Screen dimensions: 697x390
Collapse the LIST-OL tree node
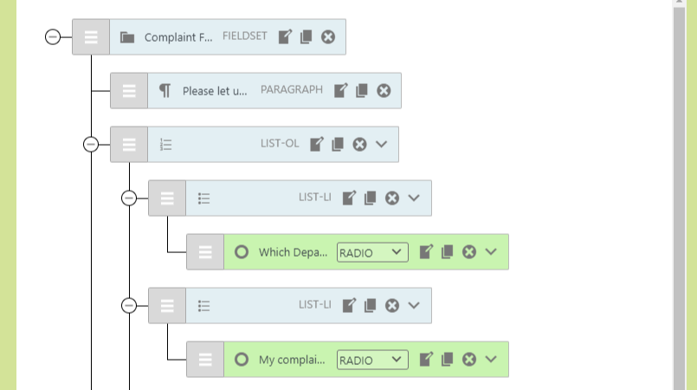pyautogui.click(x=91, y=144)
